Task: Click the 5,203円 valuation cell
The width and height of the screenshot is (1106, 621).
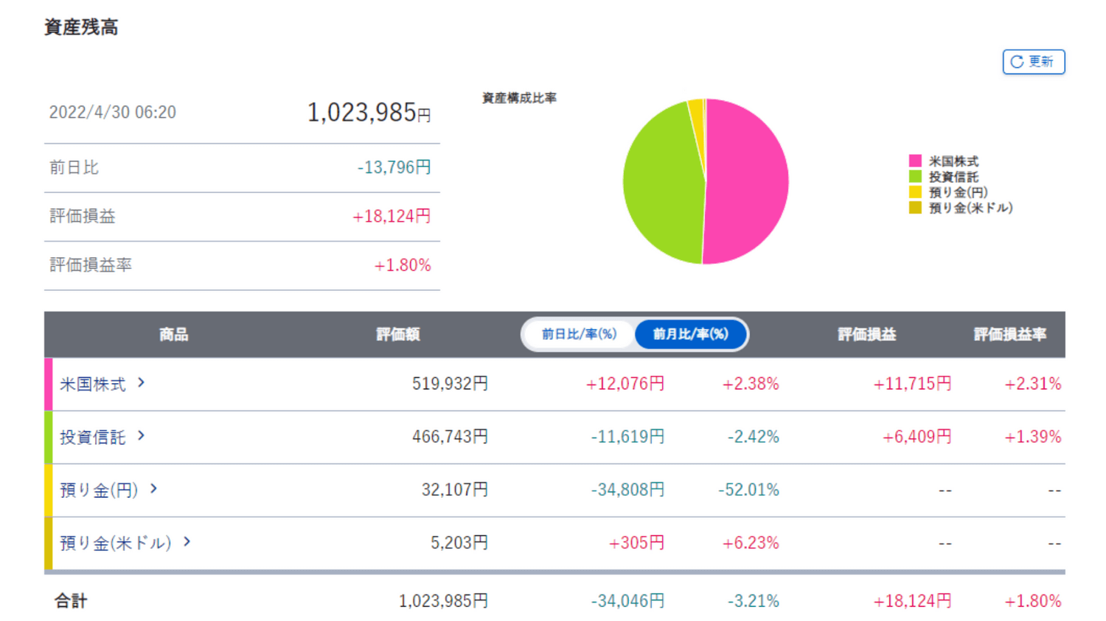Action: [x=459, y=543]
